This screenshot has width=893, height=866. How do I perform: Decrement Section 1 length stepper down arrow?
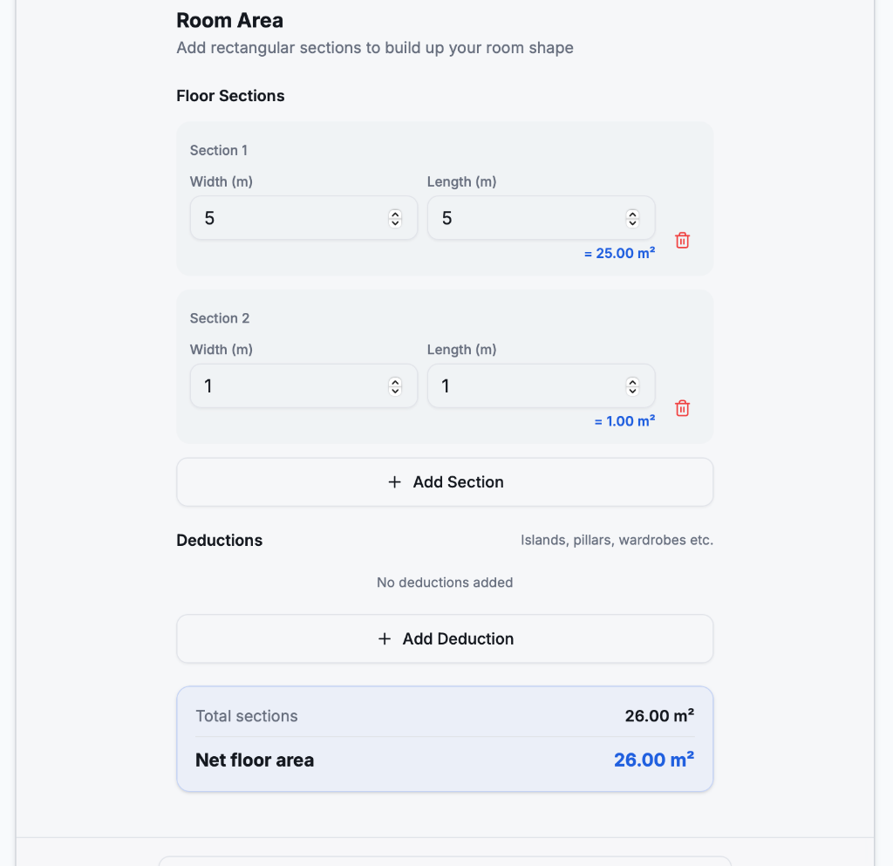point(633,222)
